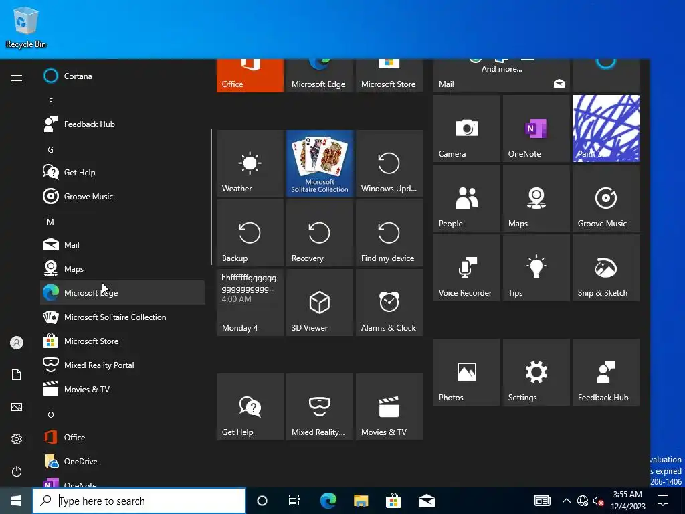
Task: Click the Weather tile
Action: [250, 163]
